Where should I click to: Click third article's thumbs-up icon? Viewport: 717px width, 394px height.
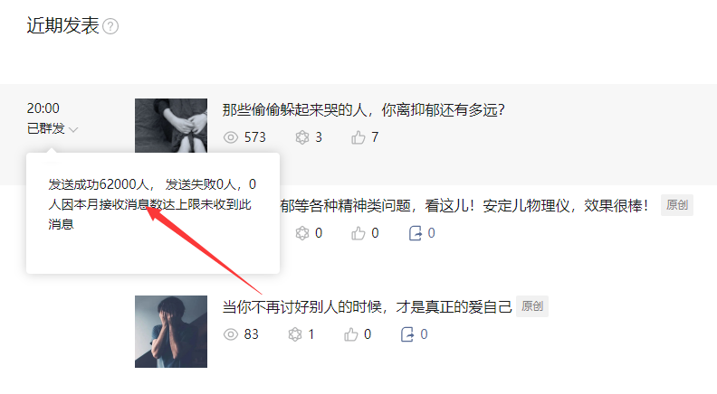coord(351,334)
